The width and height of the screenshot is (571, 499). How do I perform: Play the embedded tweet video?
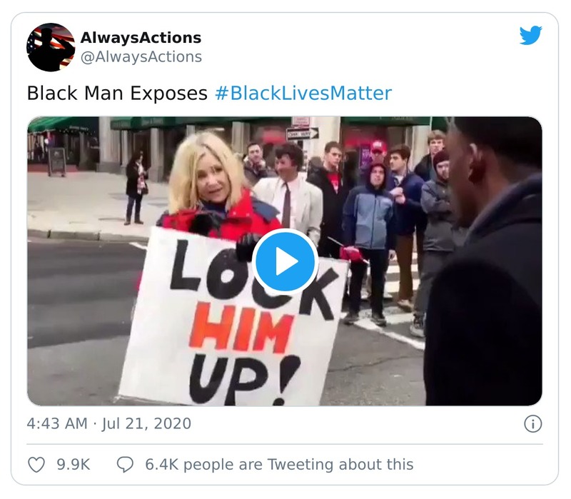[x=285, y=261]
